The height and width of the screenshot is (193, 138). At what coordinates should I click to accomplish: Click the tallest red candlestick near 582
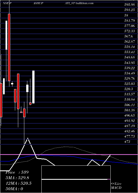(9, 47)
